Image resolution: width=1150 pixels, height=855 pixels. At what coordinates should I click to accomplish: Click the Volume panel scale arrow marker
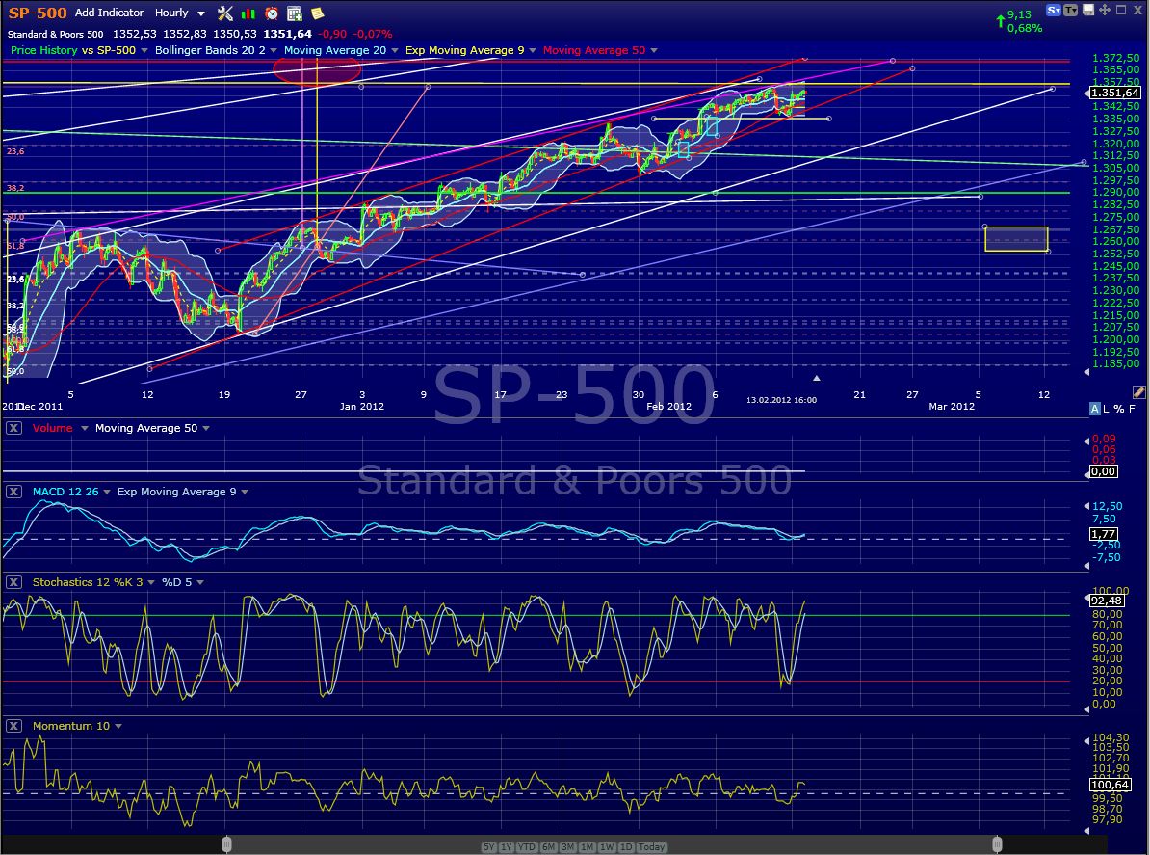click(x=1087, y=441)
